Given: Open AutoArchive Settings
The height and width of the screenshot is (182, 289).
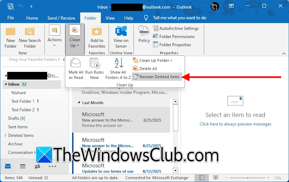Looking at the screenshot, I should pos(176,28).
